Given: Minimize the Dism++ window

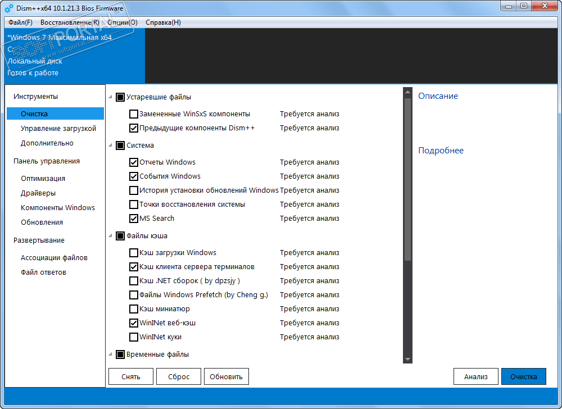Looking at the screenshot, I should point(508,6).
